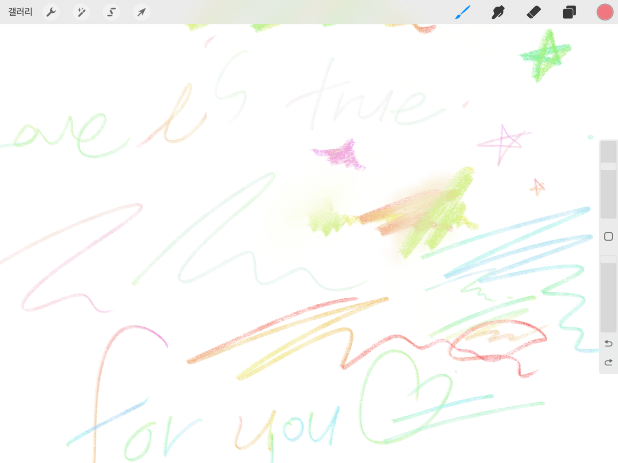This screenshot has width=618, height=463.
Task: Tap the green heart drawing
Action: coord(399,393)
